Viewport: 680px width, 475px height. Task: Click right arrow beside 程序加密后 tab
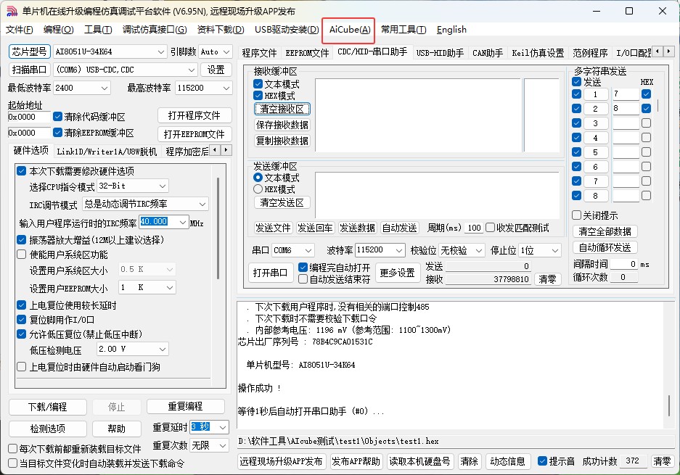[x=226, y=150]
